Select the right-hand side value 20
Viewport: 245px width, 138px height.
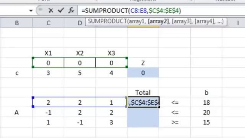point(206,112)
